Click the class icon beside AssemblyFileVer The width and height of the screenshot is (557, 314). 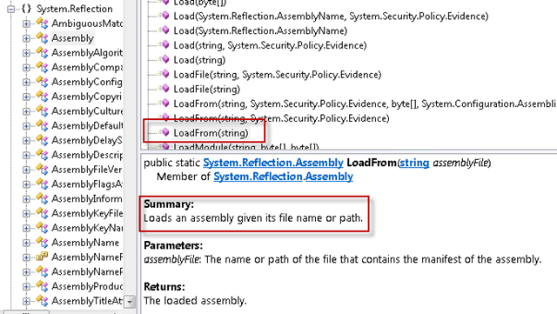pyautogui.click(x=42, y=169)
